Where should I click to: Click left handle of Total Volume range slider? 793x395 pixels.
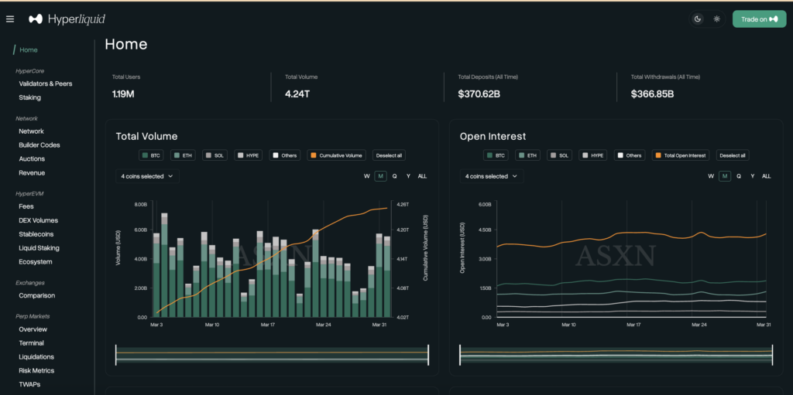pos(116,355)
